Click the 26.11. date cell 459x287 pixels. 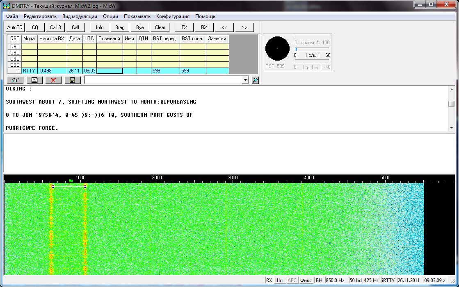click(x=75, y=71)
